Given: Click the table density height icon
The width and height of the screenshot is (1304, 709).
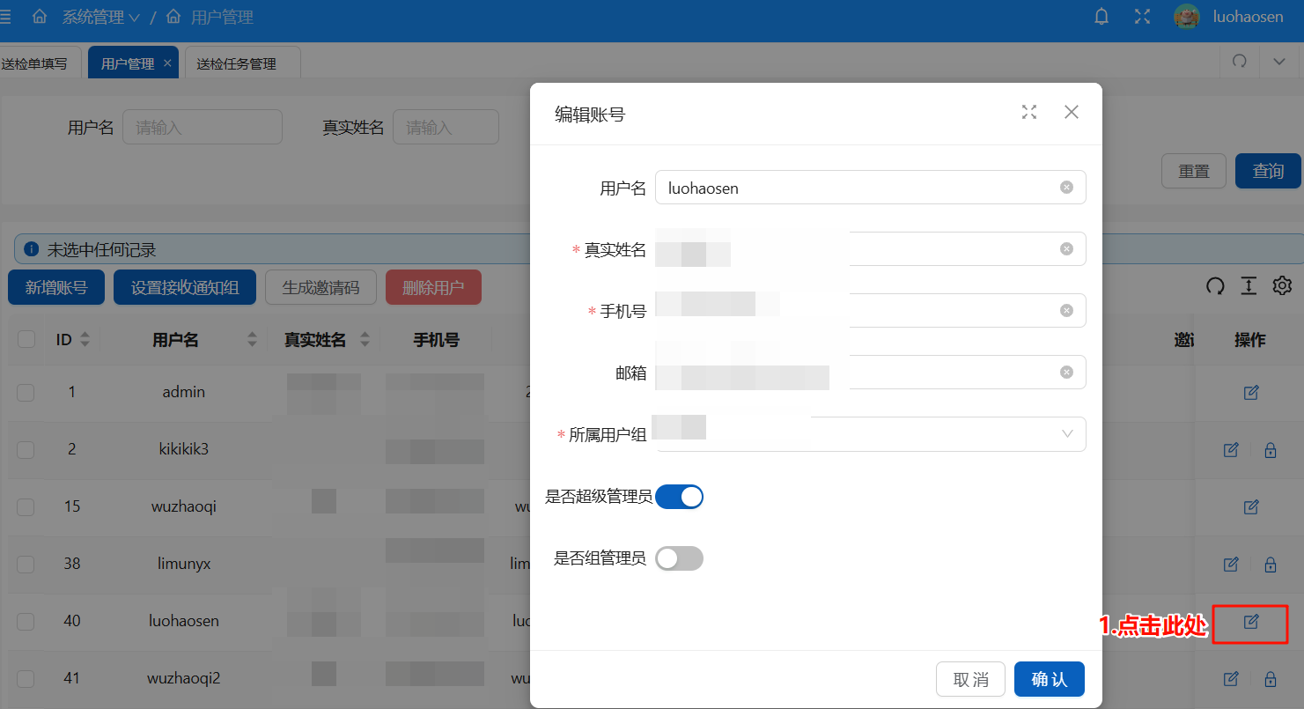Looking at the screenshot, I should coord(1249,285).
